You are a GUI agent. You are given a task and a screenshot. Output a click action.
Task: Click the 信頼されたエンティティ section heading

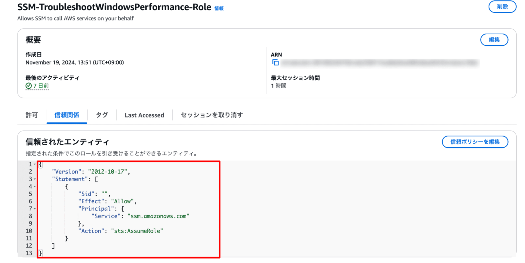[x=67, y=142]
